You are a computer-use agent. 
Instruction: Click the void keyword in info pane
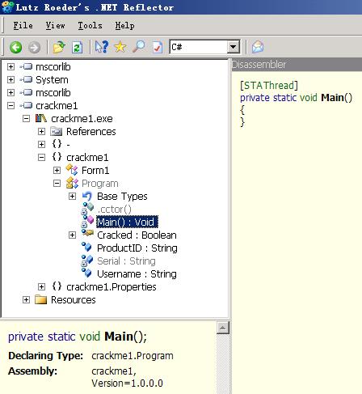coord(90,337)
